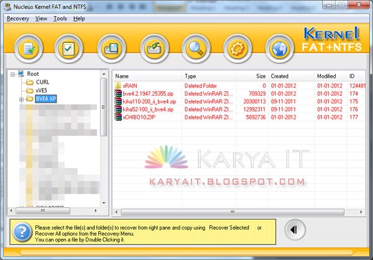Viewport: 373px width, 260px height.
Task: Maximize the Nucleus Kernel window
Action: 341,5
